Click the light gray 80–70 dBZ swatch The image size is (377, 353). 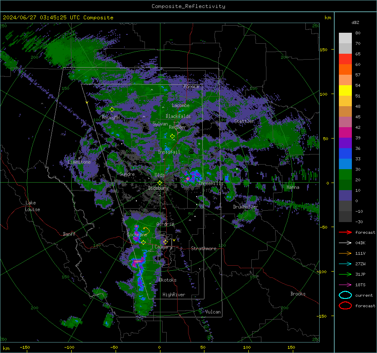tap(345, 38)
